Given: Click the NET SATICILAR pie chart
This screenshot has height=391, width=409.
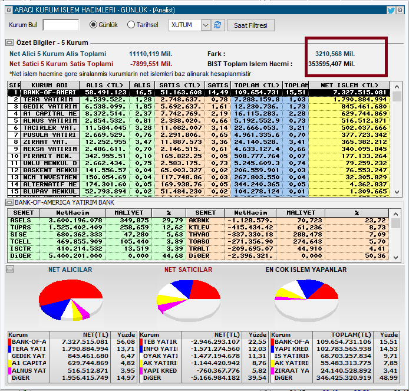Looking at the screenshot, I should pos(189,300).
